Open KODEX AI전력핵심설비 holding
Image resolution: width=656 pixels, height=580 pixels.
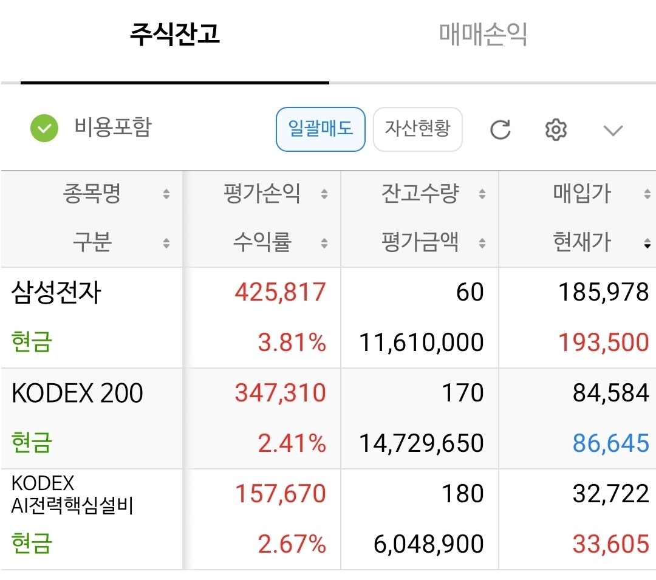click(x=328, y=519)
